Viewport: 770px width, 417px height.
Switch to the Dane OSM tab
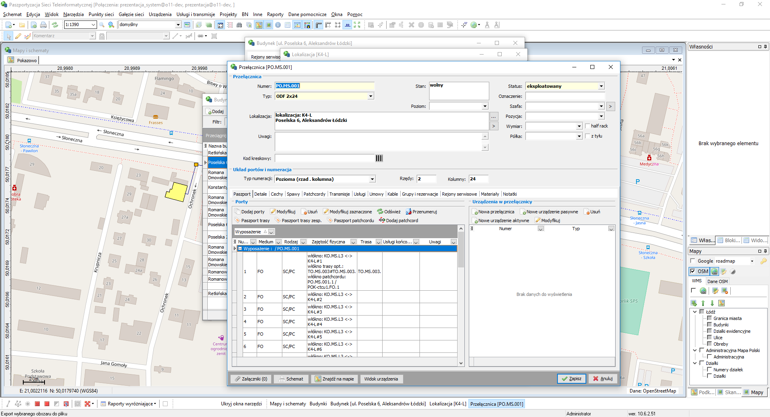[717, 281]
